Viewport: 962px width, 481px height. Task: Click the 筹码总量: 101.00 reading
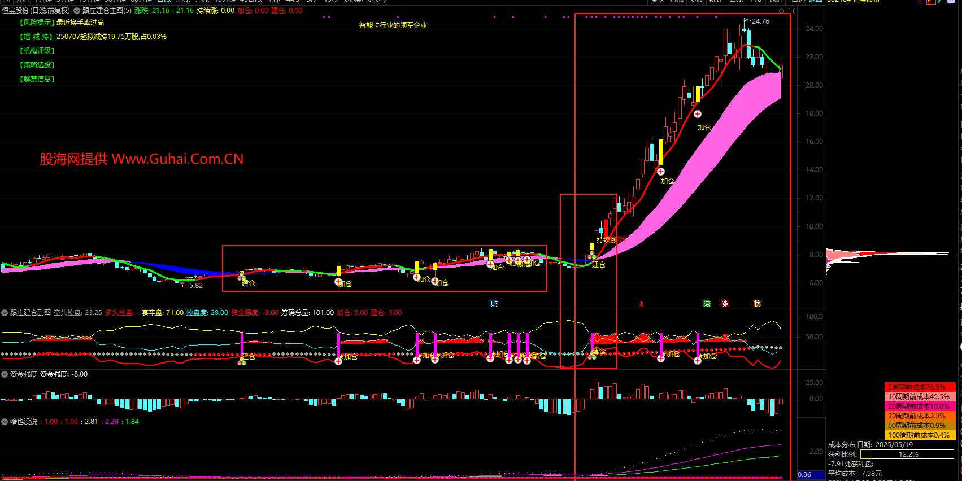pos(307,313)
